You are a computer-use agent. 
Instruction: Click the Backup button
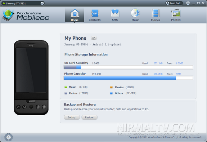[72, 117]
